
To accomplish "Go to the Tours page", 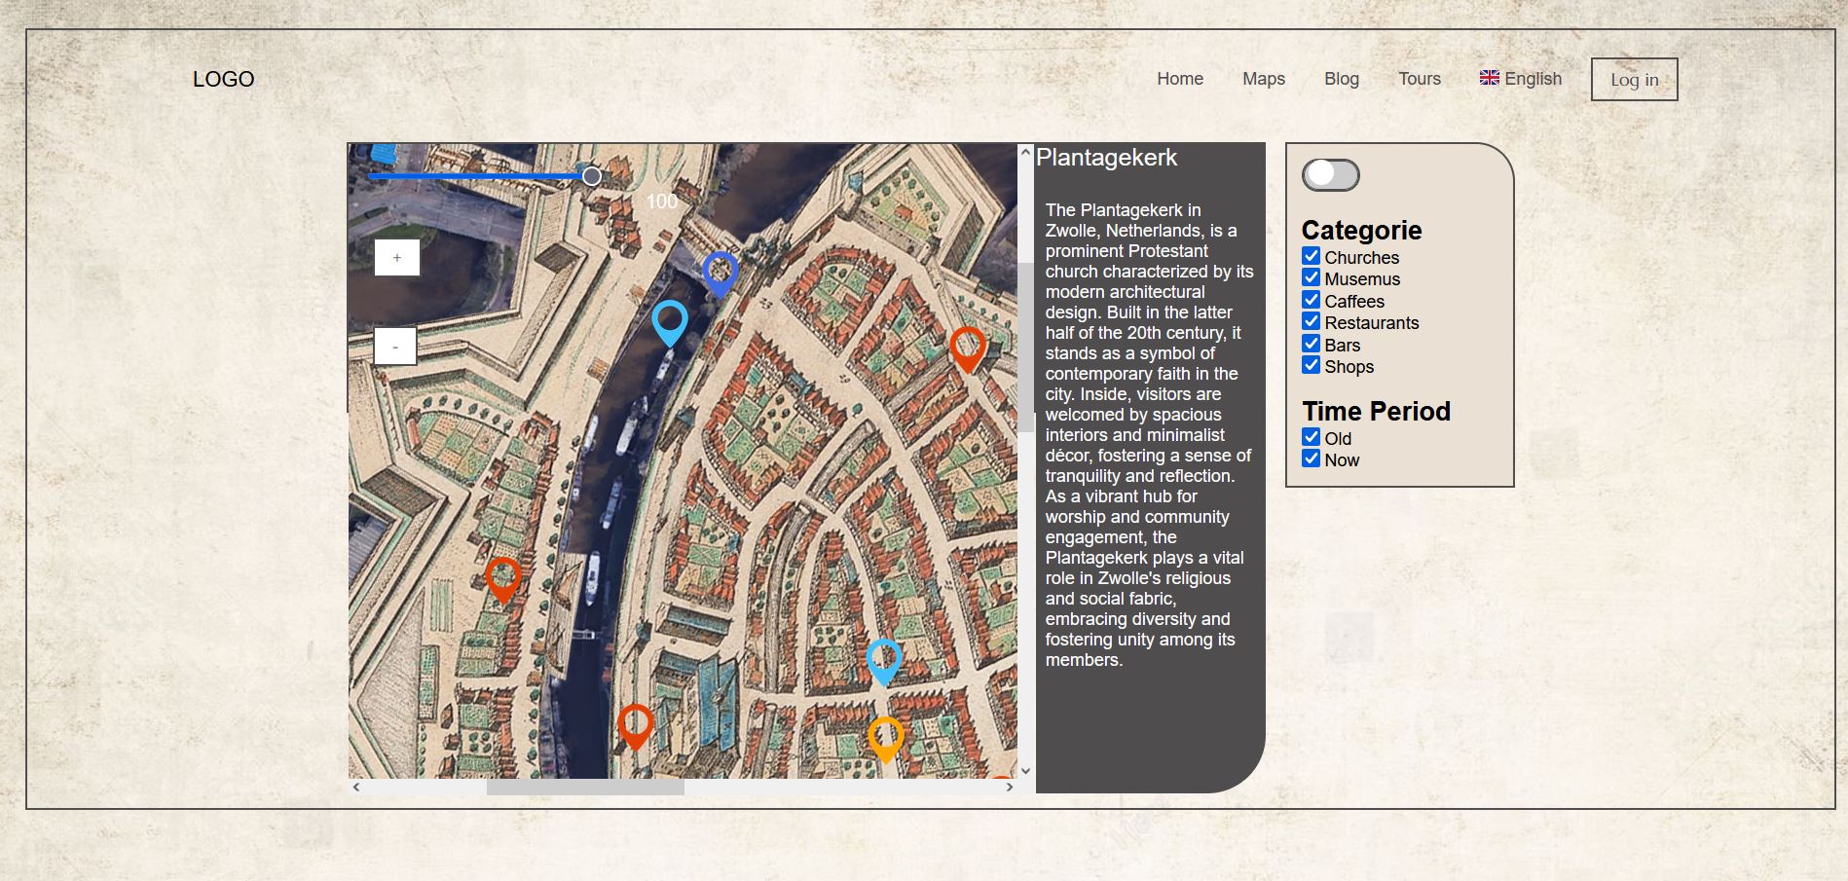I will click(1419, 79).
